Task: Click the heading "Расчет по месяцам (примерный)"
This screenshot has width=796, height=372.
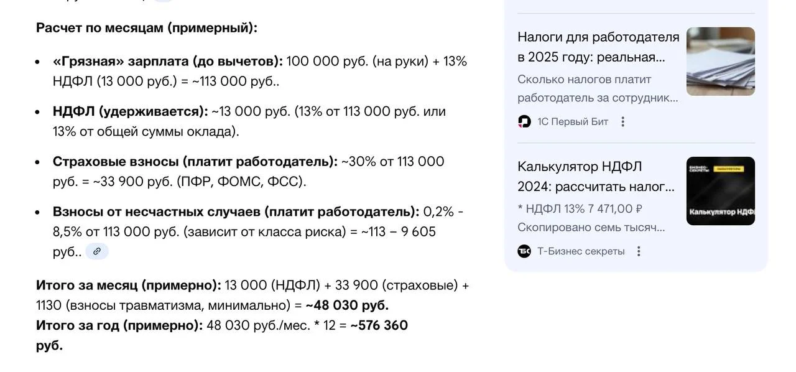Action: [146, 28]
